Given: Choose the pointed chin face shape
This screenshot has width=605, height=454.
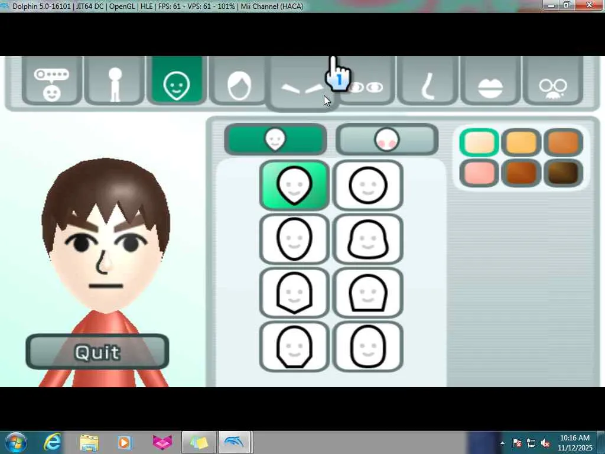Looking at the screenshot, I should click(x=294, y=185).
